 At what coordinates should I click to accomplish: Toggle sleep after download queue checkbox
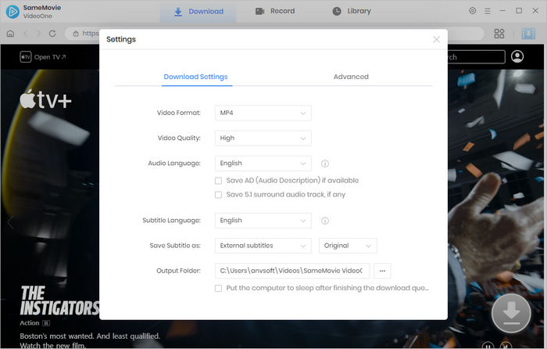[x=218, y=288]
